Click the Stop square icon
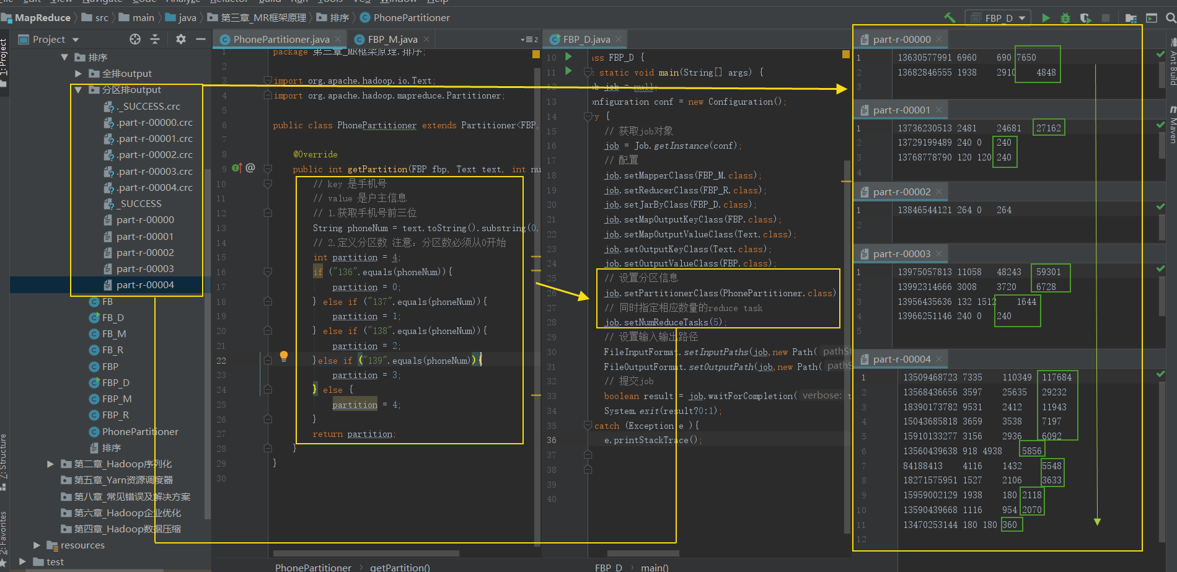Image resolution: width=1177 pixels, height=572 pixels. pos(1106,18)
